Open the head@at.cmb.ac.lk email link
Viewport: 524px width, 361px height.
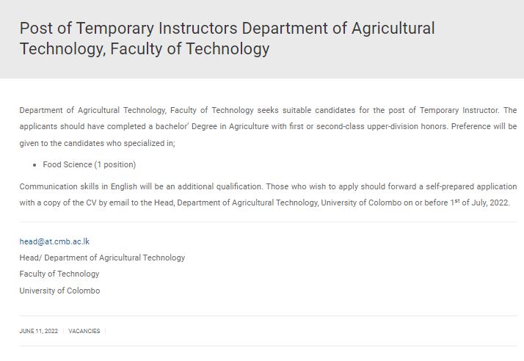[54, 241]
